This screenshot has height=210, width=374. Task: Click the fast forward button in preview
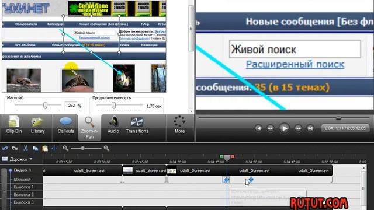[298, 128]
